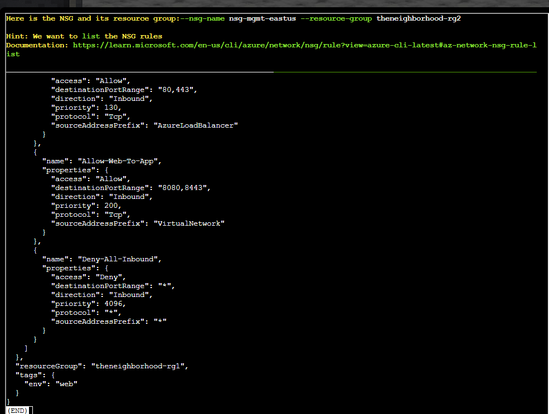Click "Allow" access in Allow-Web-To-App rule
This screenshot has height=414, width=549.
[111, 179]
